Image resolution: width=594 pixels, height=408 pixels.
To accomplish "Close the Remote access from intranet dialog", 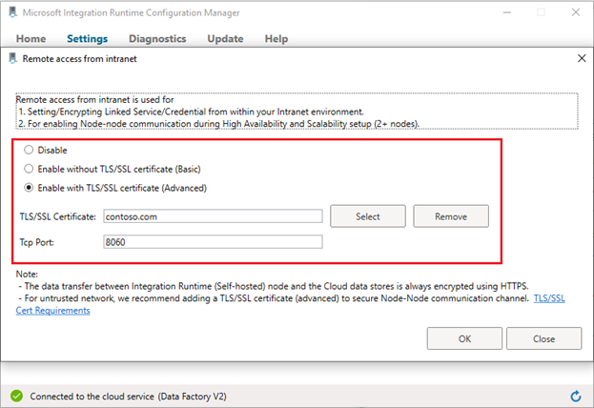I will 582,58.
